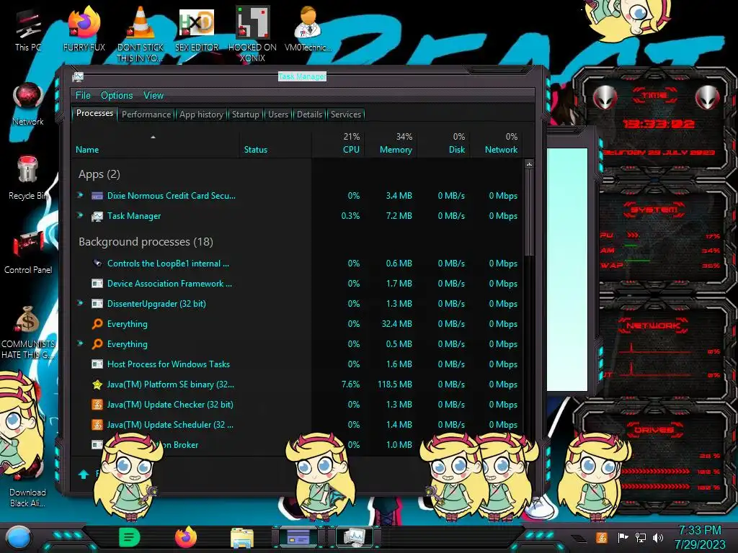Expand the DissenterUpgrader (32 bit) process
738x553 pixels.
coord(81,303)
